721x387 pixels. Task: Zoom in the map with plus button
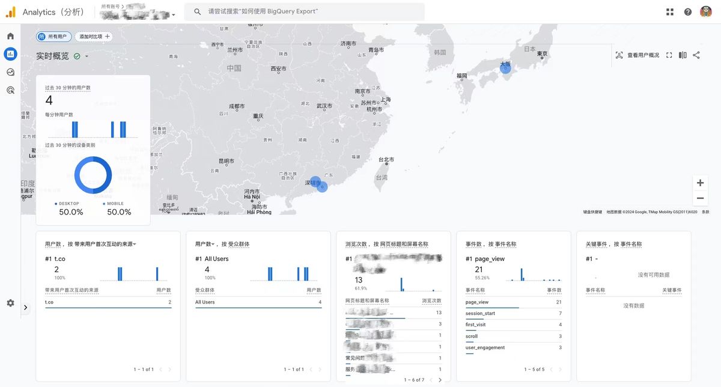(x=700, y=183)
